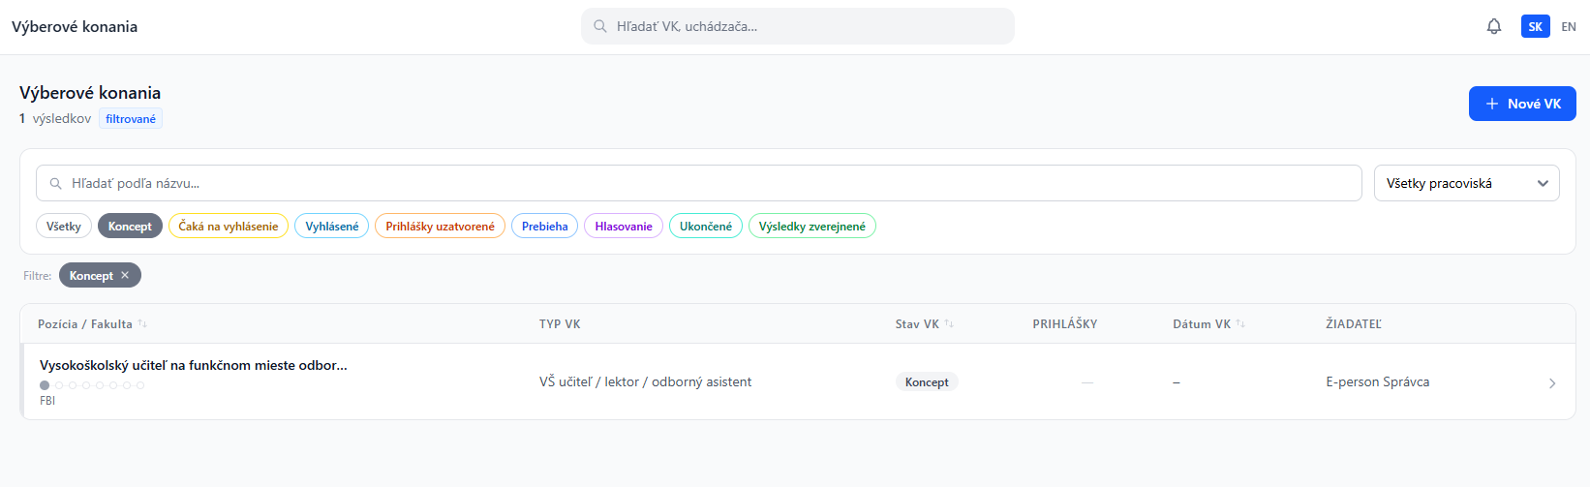Filter by Prihlášky uzatvorené
Screen dimensions: 1590x487
point(440,226)
